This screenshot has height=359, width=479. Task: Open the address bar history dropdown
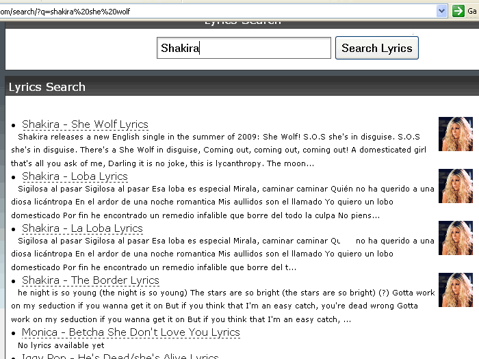(441, 12)
